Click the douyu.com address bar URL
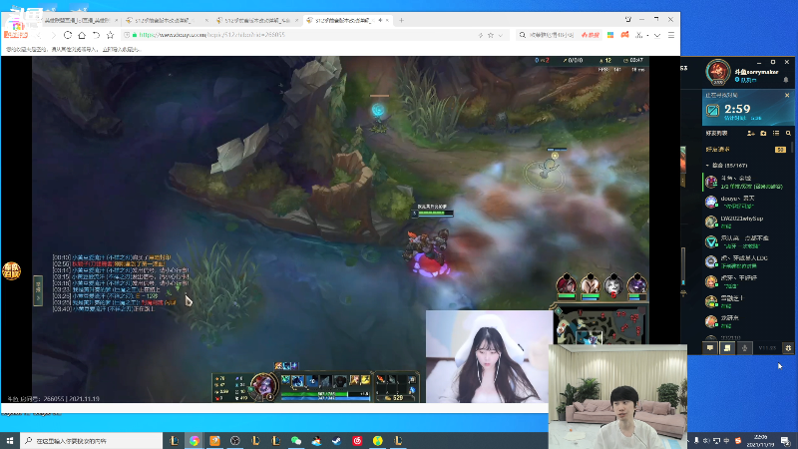798x449 pixels. [x=211, y=35]
